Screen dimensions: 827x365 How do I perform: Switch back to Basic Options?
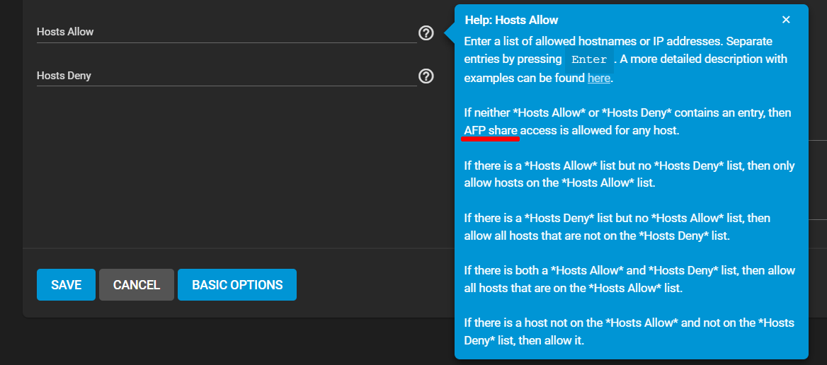coord(237,285)
